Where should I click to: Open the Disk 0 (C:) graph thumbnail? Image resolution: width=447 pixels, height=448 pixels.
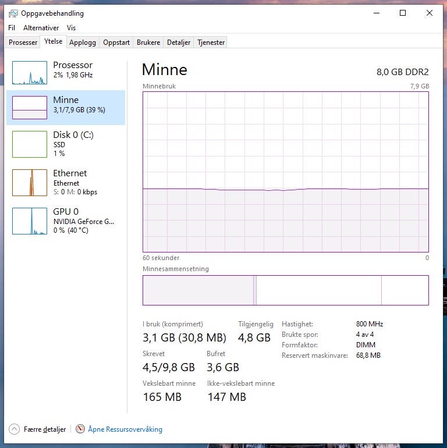click(30, 144)
